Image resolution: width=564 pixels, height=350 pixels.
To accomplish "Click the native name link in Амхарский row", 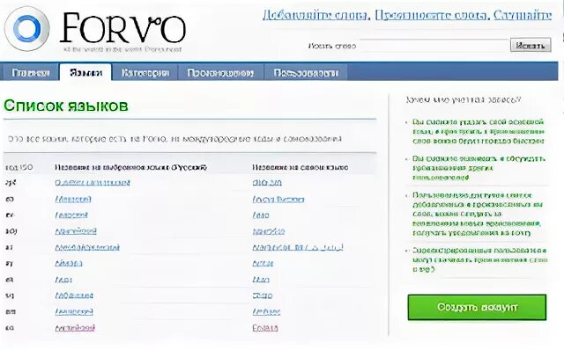I will [266, 311].
